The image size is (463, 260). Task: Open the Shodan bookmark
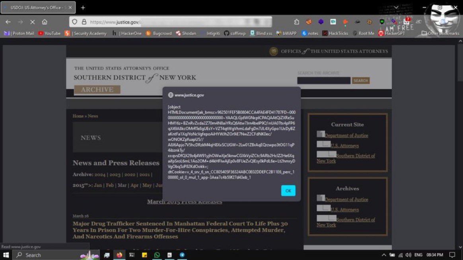(x=186, y=33)
